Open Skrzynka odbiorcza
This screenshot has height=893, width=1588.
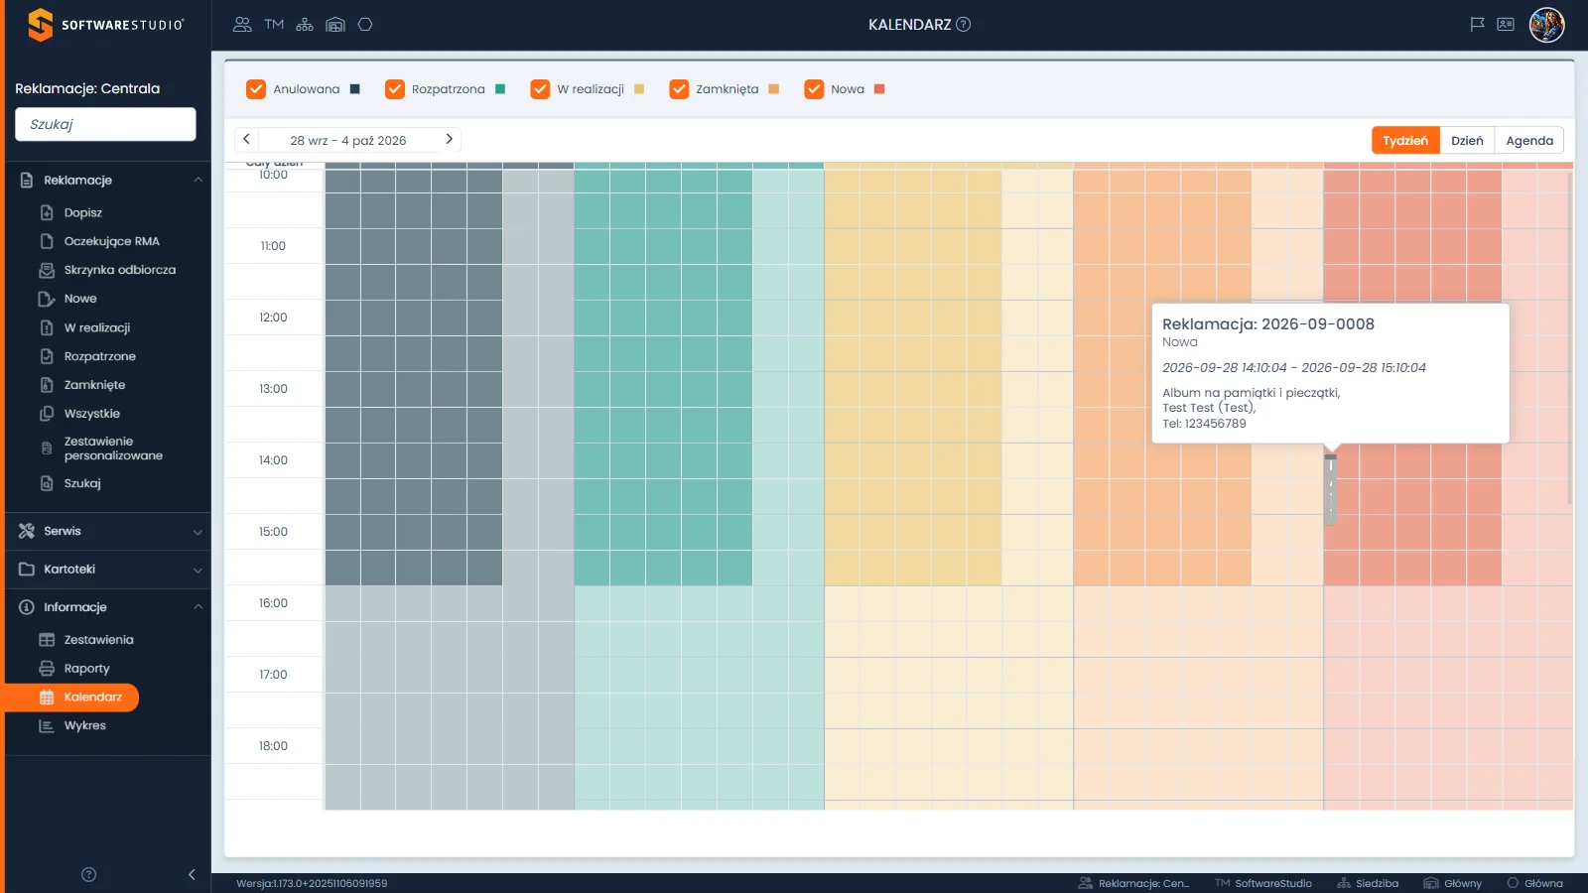120,270
